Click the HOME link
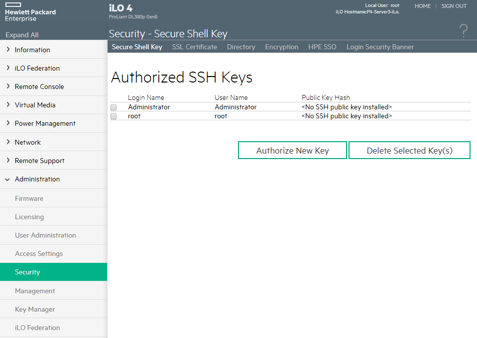 [423, 6]
